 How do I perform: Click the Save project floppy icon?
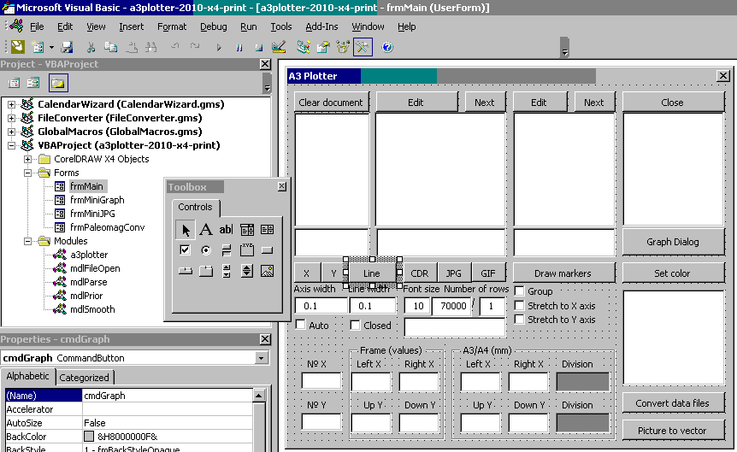pyautogui.click(x=68, y=46)
